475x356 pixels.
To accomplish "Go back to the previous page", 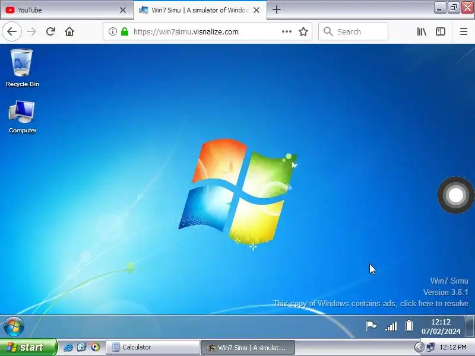I will point(12,31).
